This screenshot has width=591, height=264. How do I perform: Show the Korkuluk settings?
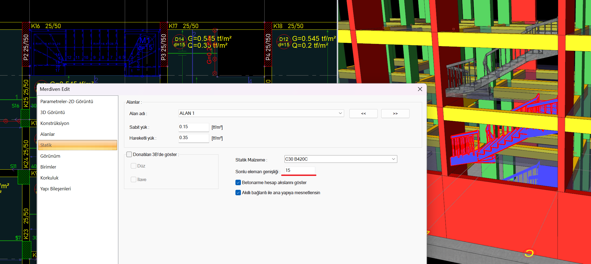50,178
